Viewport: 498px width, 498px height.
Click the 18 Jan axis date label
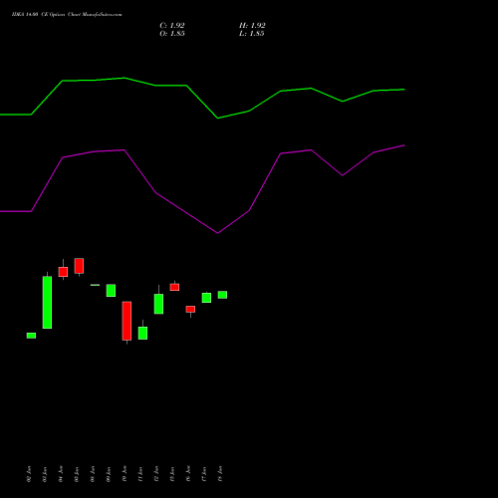[220, 474]
